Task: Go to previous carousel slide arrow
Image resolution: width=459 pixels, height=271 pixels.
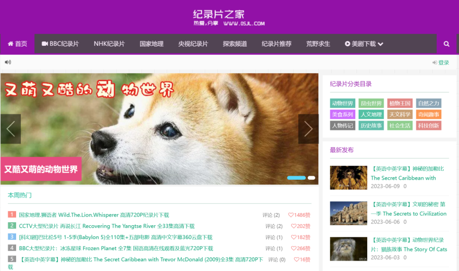Action: click(11, 129)
